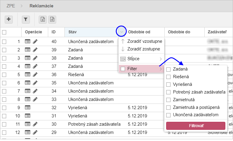Export table to document icon
The width and height of the screenshot is (233, 141).
(x=52, y=19)
